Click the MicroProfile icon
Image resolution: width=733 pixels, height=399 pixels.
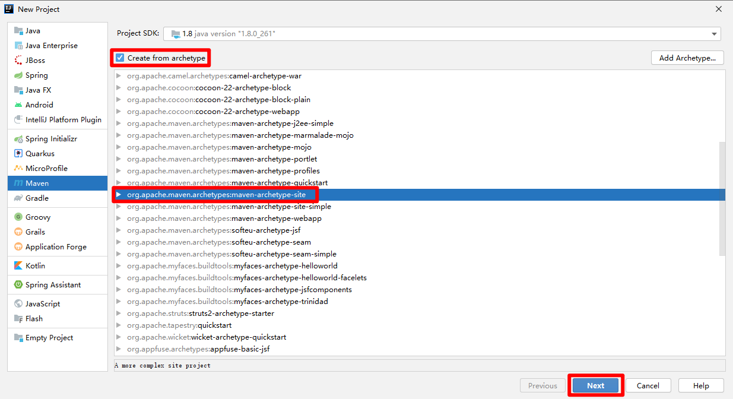pos(18,169)
